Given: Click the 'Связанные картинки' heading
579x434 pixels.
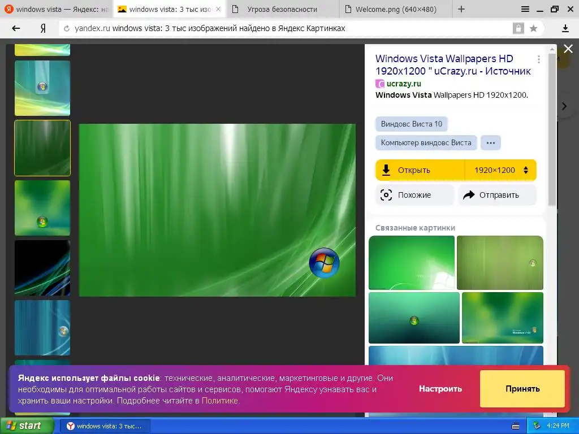Looking at the screenshot, I should click(x=415, y=228).
